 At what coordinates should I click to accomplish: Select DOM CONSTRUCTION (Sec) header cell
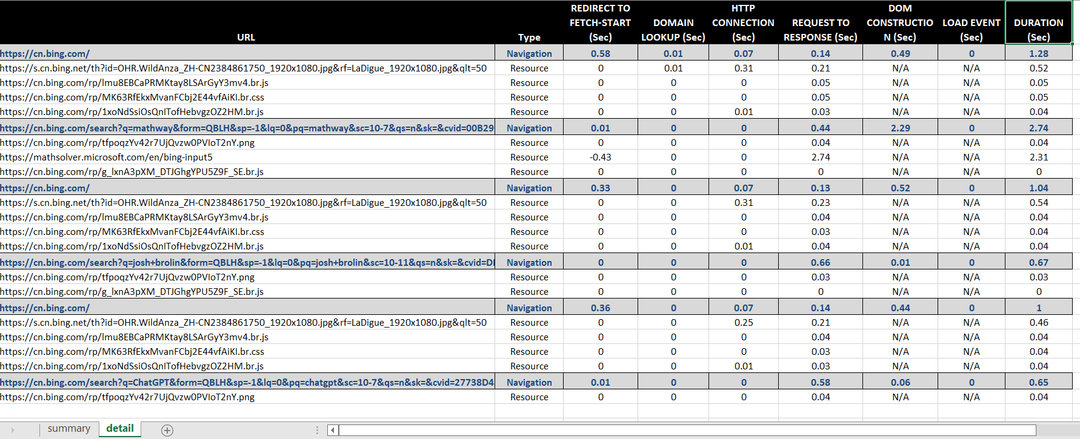[900, 22]
